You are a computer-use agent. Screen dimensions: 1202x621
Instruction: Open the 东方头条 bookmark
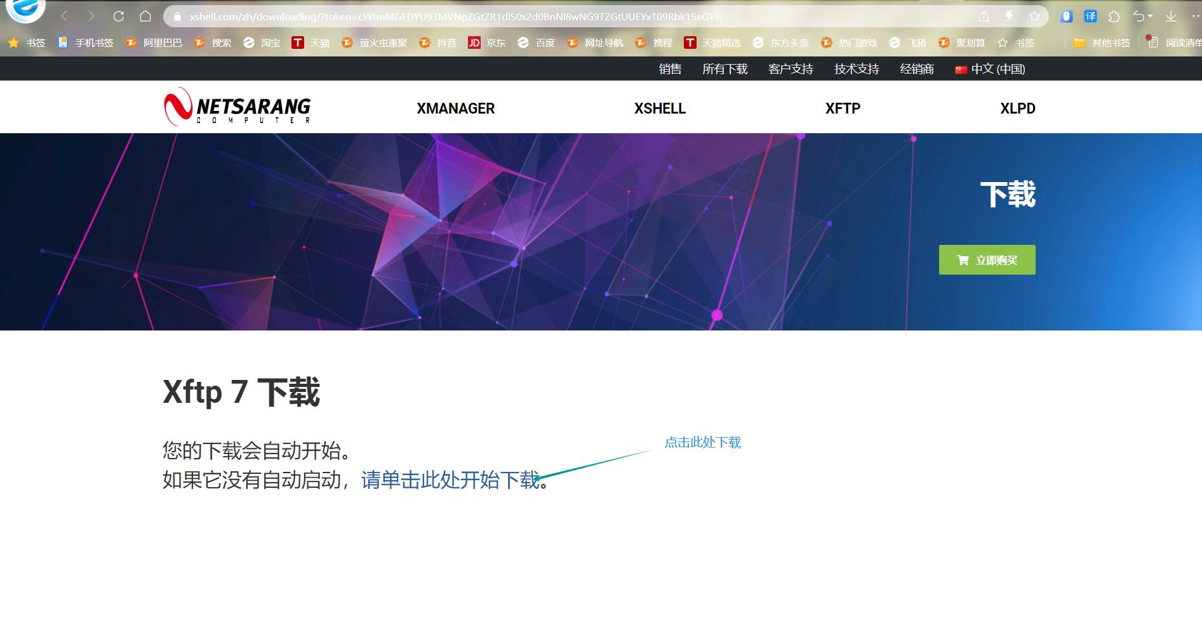click(x=781, y=42)
